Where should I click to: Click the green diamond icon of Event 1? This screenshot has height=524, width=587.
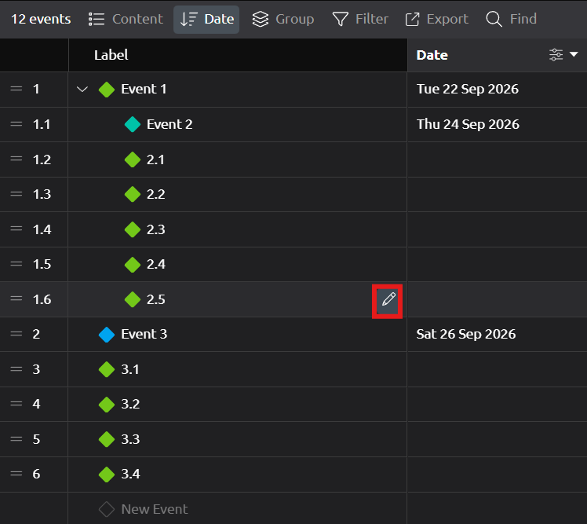click(107, 90)
